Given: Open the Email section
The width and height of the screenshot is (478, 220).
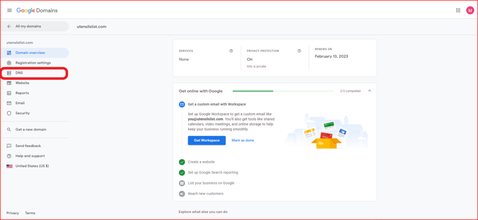Looking at the screenshot, I should coord(35,103).
